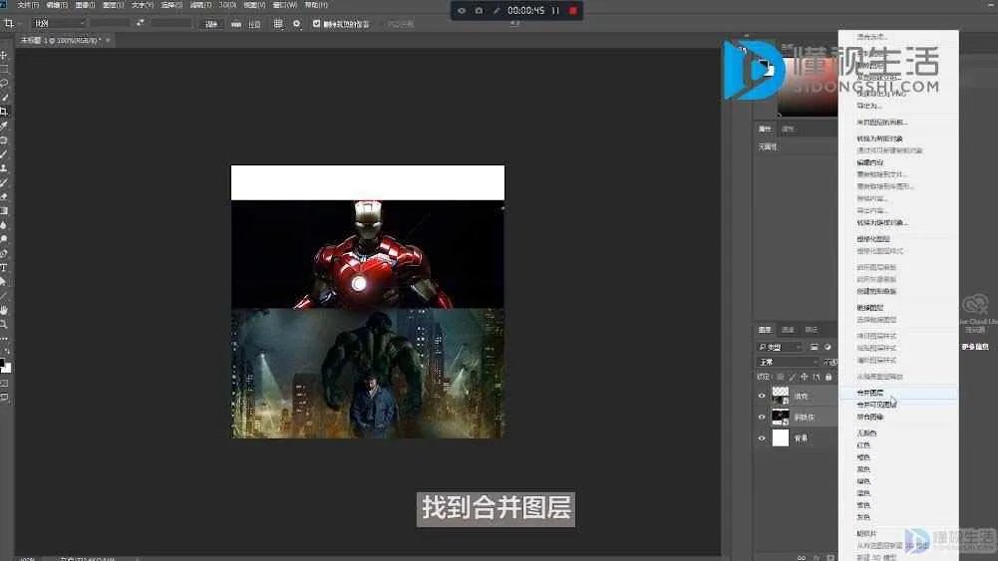Select the Brush tool
998x561 pixels.
coord(4,153)
